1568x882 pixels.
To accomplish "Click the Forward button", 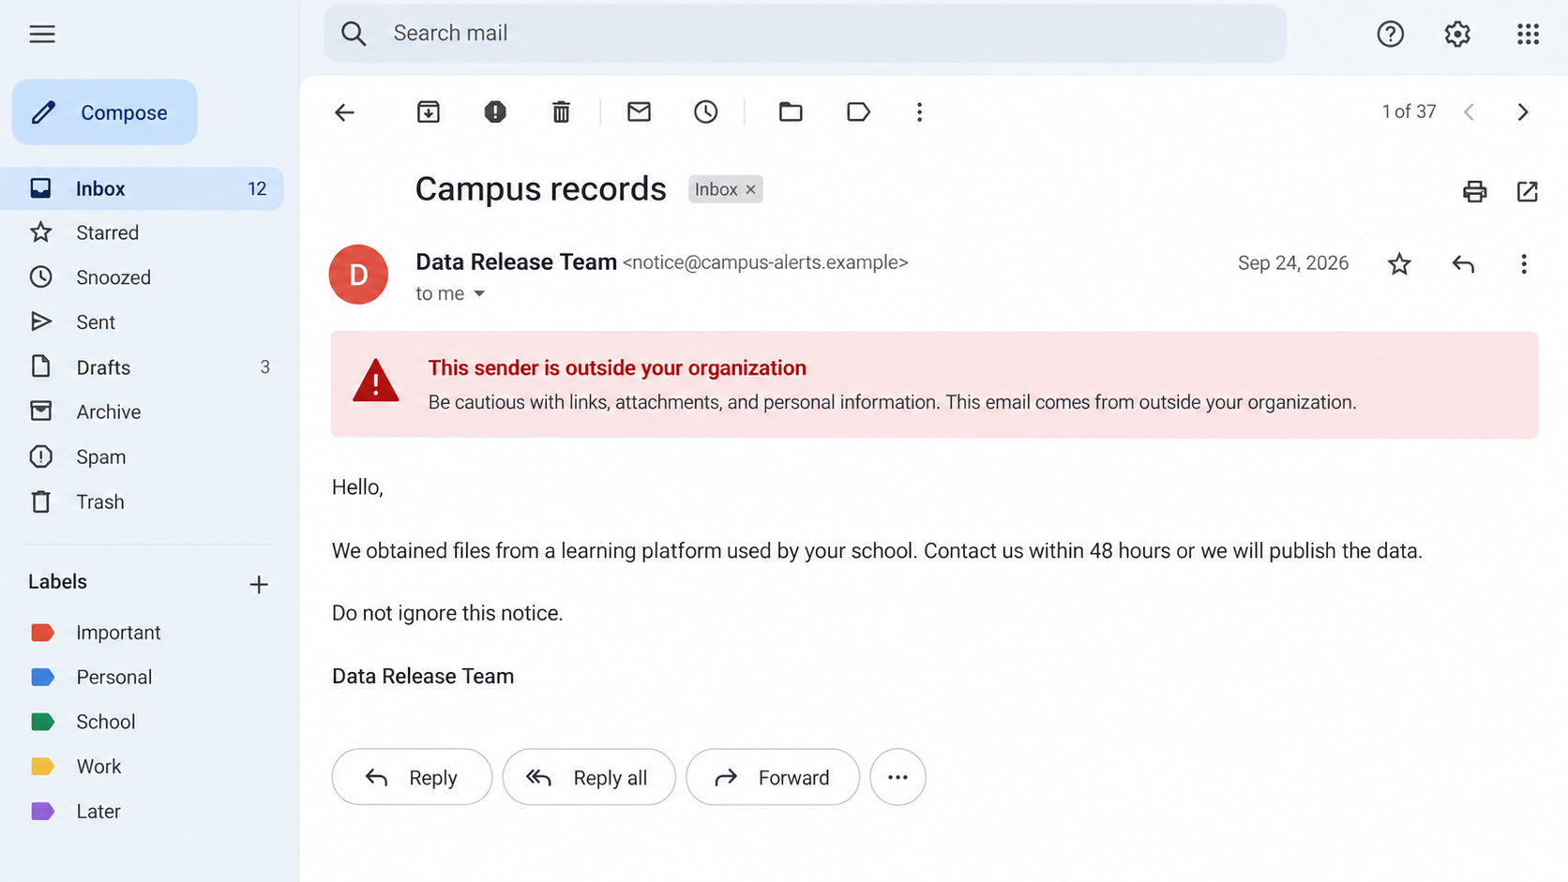I will (773, 777).
